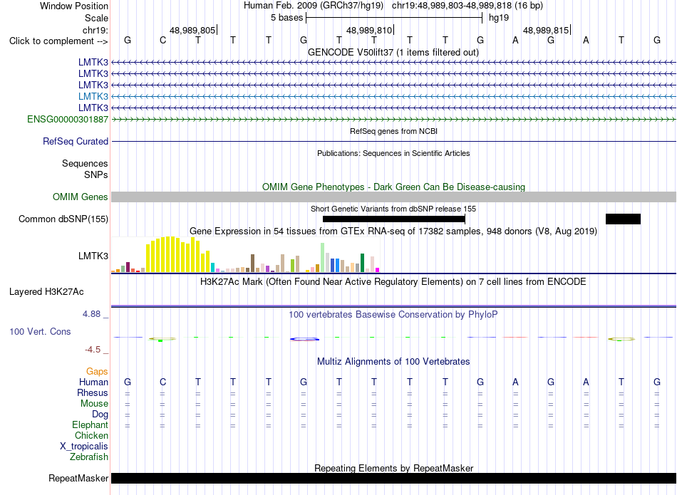Viewport: 677px width, 495px height.
Task: Open the RefSeq Curated track label
Action: point(76,141)
